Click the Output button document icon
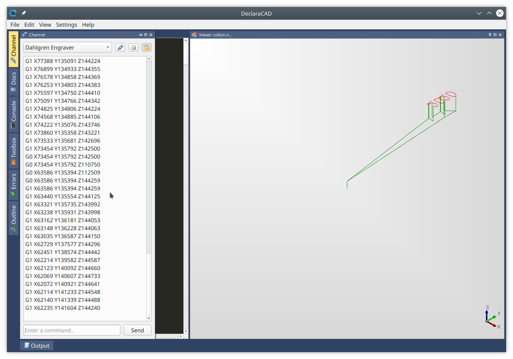Viewport: 513px width, 359px height. [27, 345]
